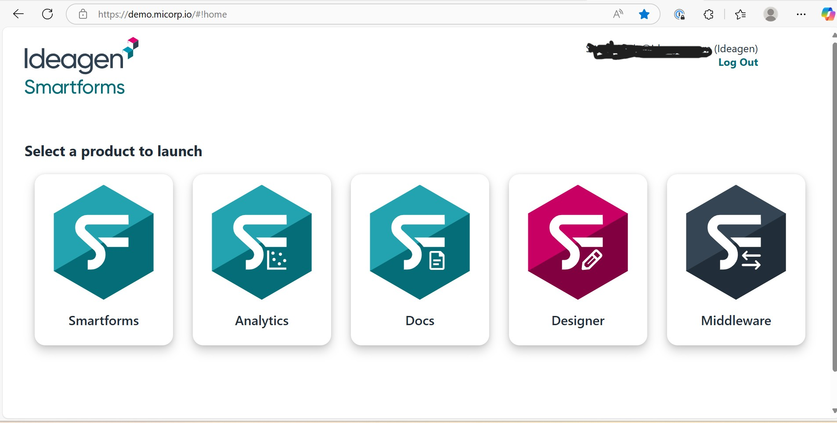Open the Docs hexagon icon
This screenshot has width=837, height=423.
(x=420, y=242)
